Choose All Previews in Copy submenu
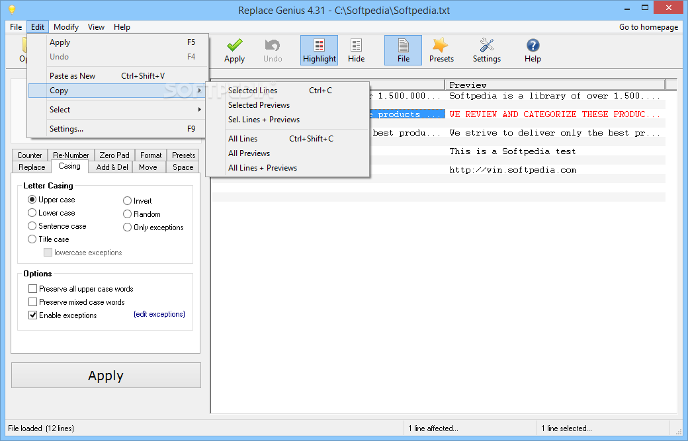Viewport: 688px width, 441px height. tap(287, 153)
